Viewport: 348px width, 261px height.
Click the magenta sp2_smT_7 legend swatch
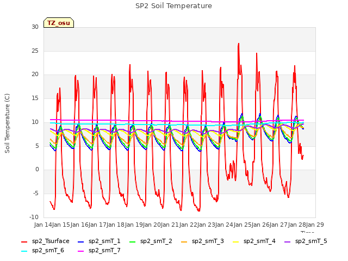pos(81,251)
